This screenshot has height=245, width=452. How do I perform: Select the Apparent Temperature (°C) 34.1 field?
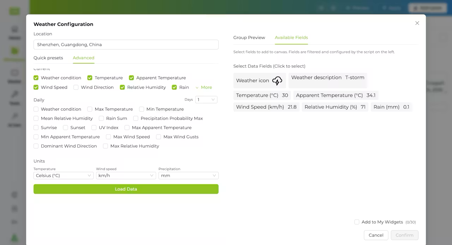335,95
